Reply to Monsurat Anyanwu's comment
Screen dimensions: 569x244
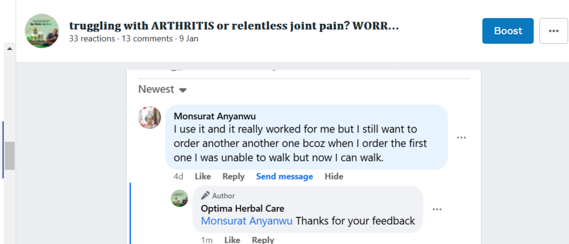(x=233, y=176)
